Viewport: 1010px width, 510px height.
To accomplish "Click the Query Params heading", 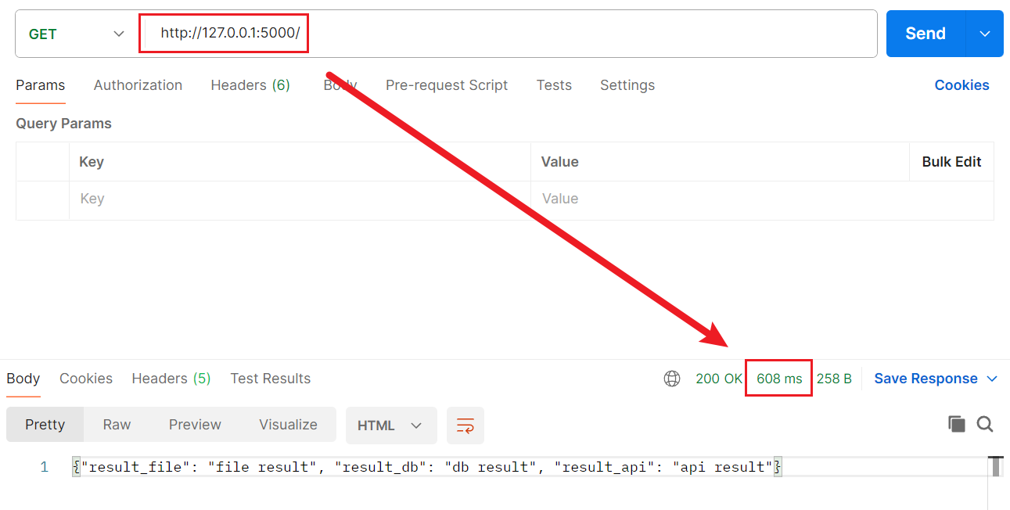I will point(63,124).
